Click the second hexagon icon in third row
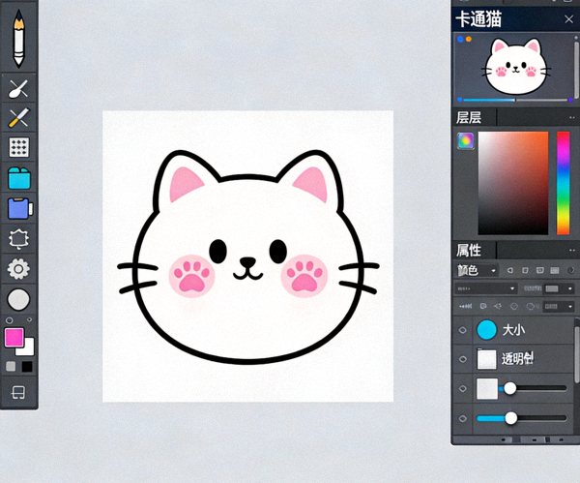The height and width of the screenshot is (483, 580). tap(532, 306)
